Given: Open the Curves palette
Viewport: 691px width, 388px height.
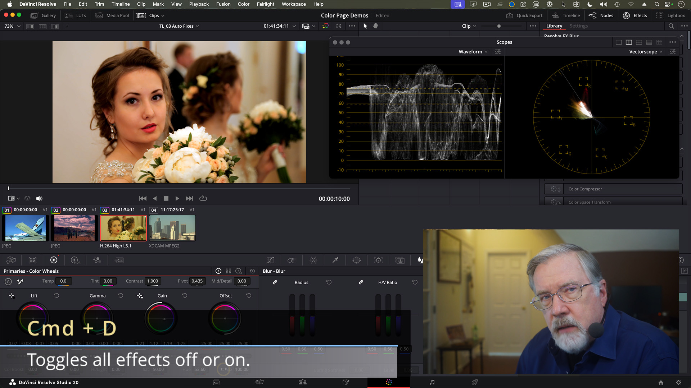Looking at the screenshot, I should click(x=270, y=260).
